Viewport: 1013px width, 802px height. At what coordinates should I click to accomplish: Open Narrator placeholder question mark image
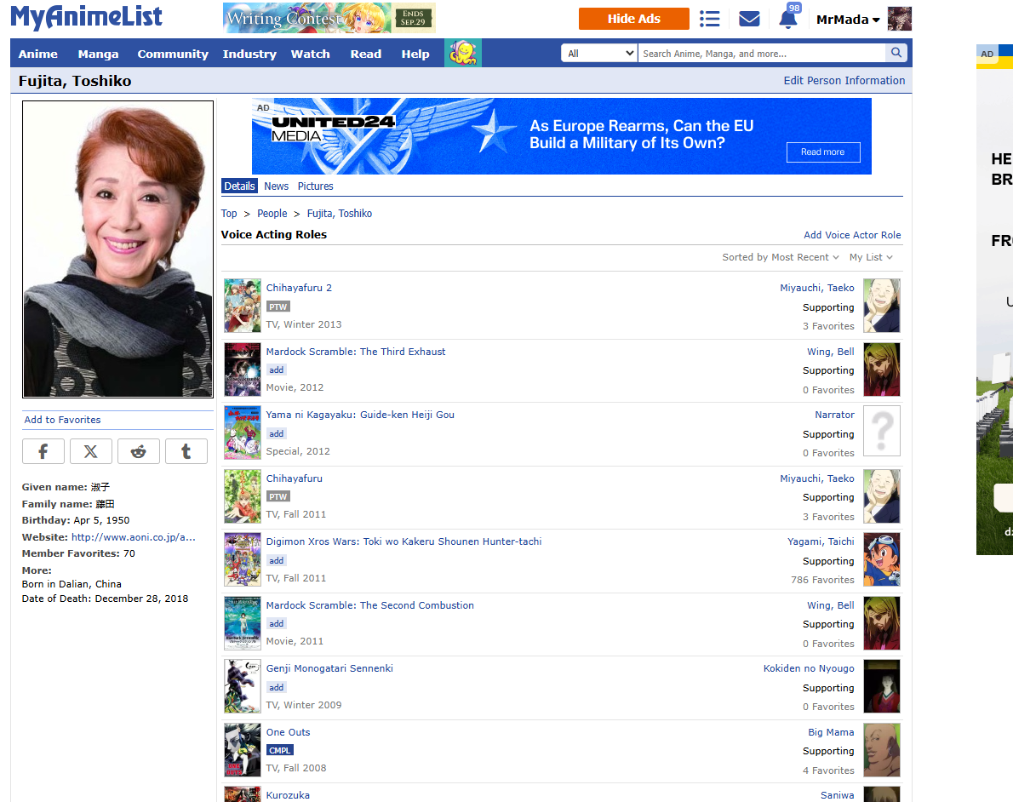882,431
